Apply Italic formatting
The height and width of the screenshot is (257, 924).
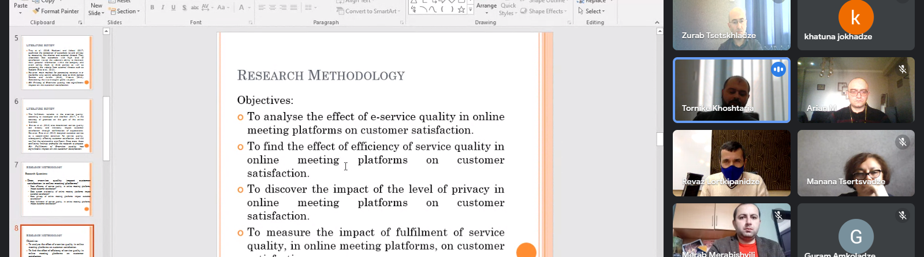163,8
